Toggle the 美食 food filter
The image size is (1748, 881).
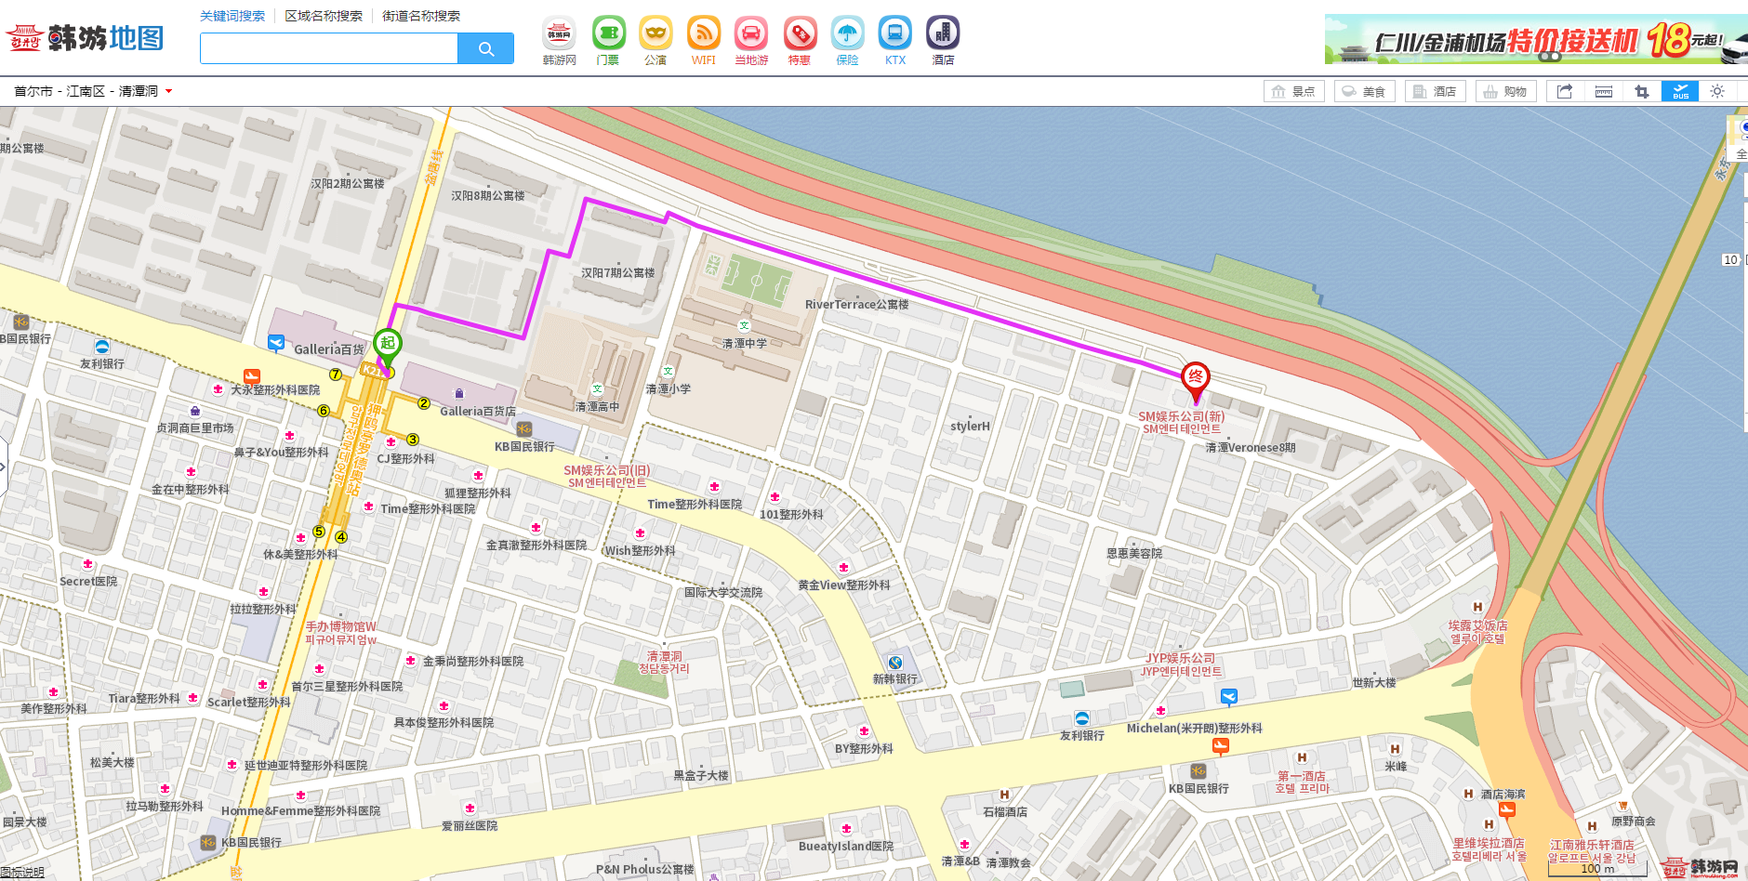click(1365, 91)
